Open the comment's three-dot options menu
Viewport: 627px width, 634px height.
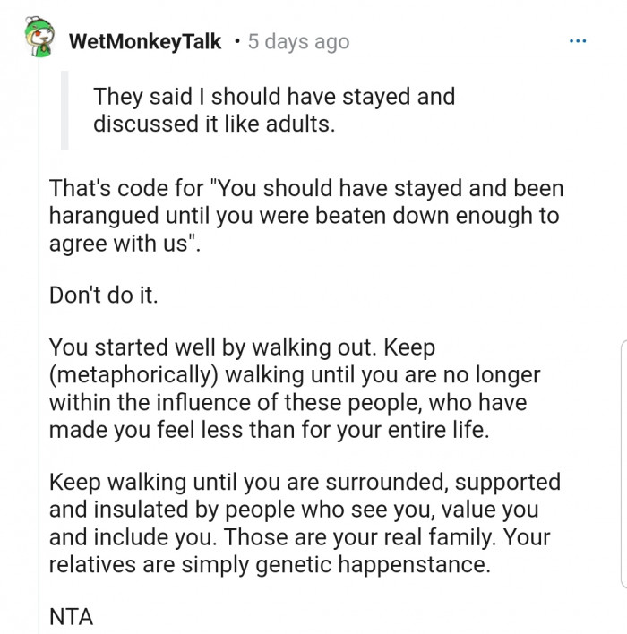pos(578,41)
